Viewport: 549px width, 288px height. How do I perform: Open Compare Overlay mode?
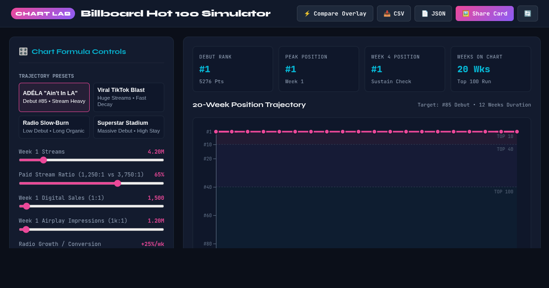click(x=335, y=14)
